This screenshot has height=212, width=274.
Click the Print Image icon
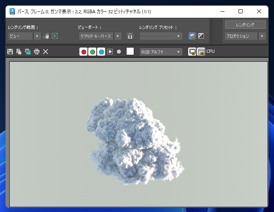pyautogui.click(x=37, y=52)
